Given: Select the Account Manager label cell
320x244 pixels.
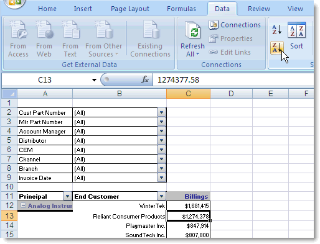Looking at the screenshot, I should click(x=45, y=131).
